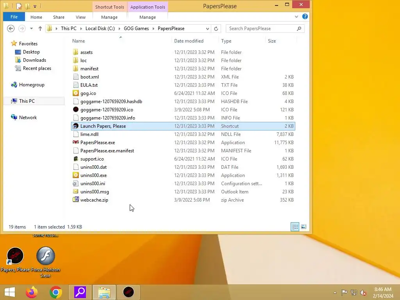Viewport: 400px width, 300px height.
Task: Open the loc folder icon
Action: coord(75,60)
